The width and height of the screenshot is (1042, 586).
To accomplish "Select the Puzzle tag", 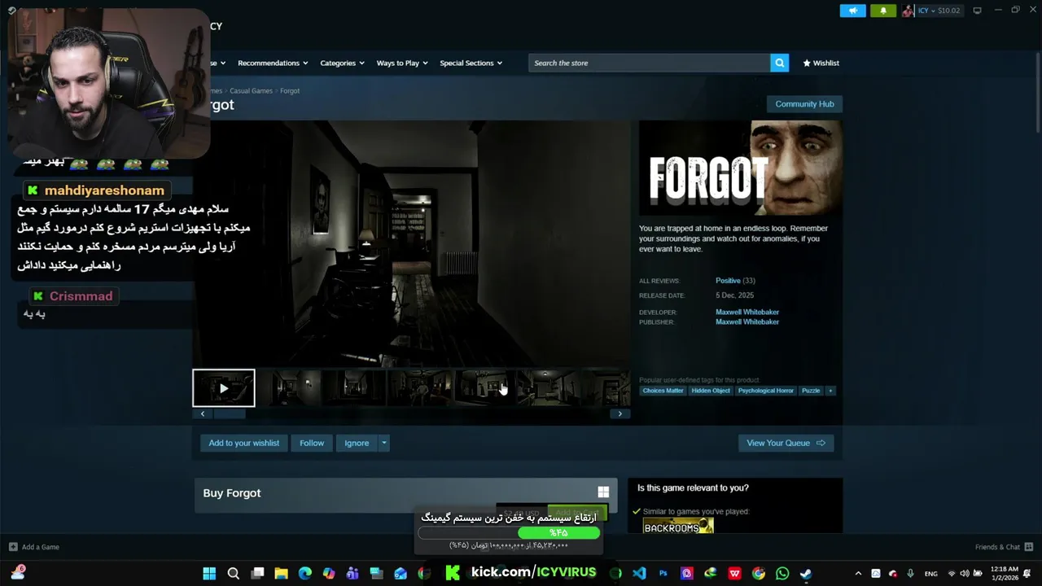I will coord(811,391).
